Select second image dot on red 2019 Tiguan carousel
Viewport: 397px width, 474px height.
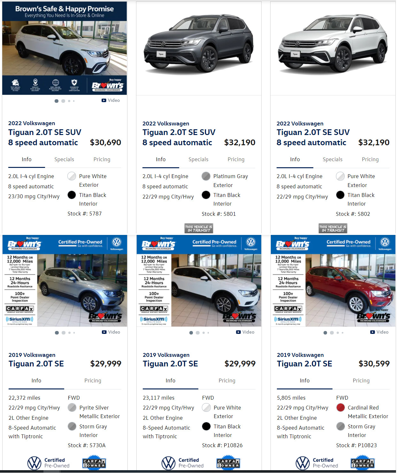[332, 333]
